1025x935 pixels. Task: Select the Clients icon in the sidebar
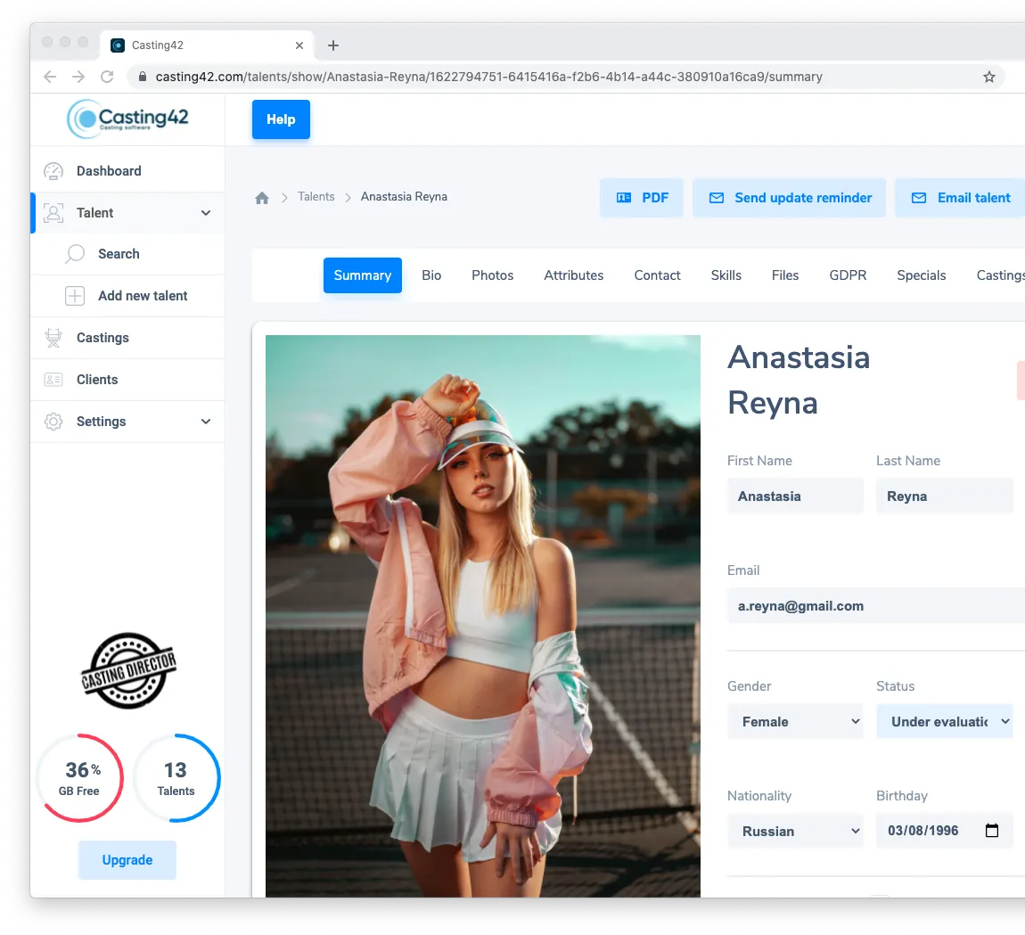tap(54, 379)
